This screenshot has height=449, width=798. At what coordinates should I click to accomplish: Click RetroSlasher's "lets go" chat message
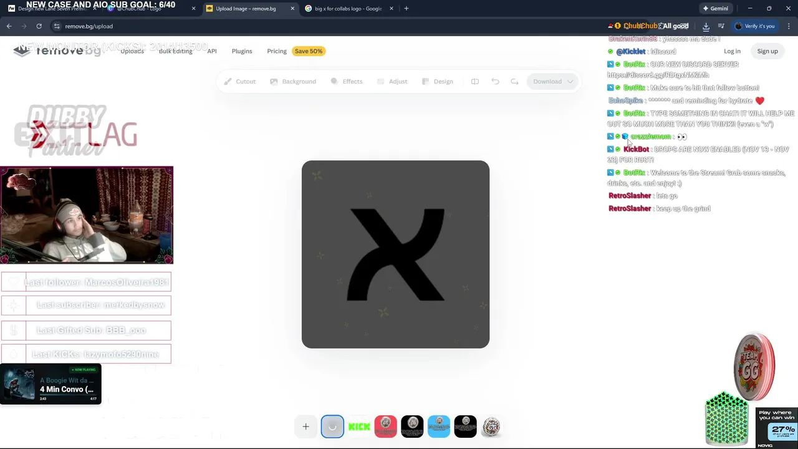coord(643,196)
